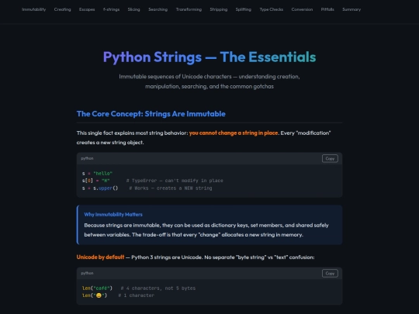Click the python label of second code block

click(87, 273)
